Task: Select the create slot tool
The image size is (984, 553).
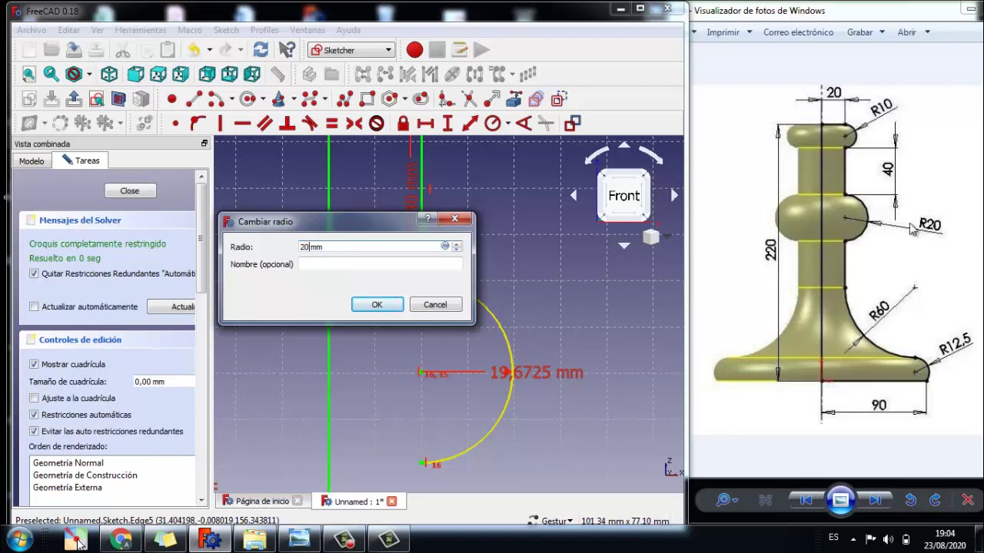Action: pos(421,99)
